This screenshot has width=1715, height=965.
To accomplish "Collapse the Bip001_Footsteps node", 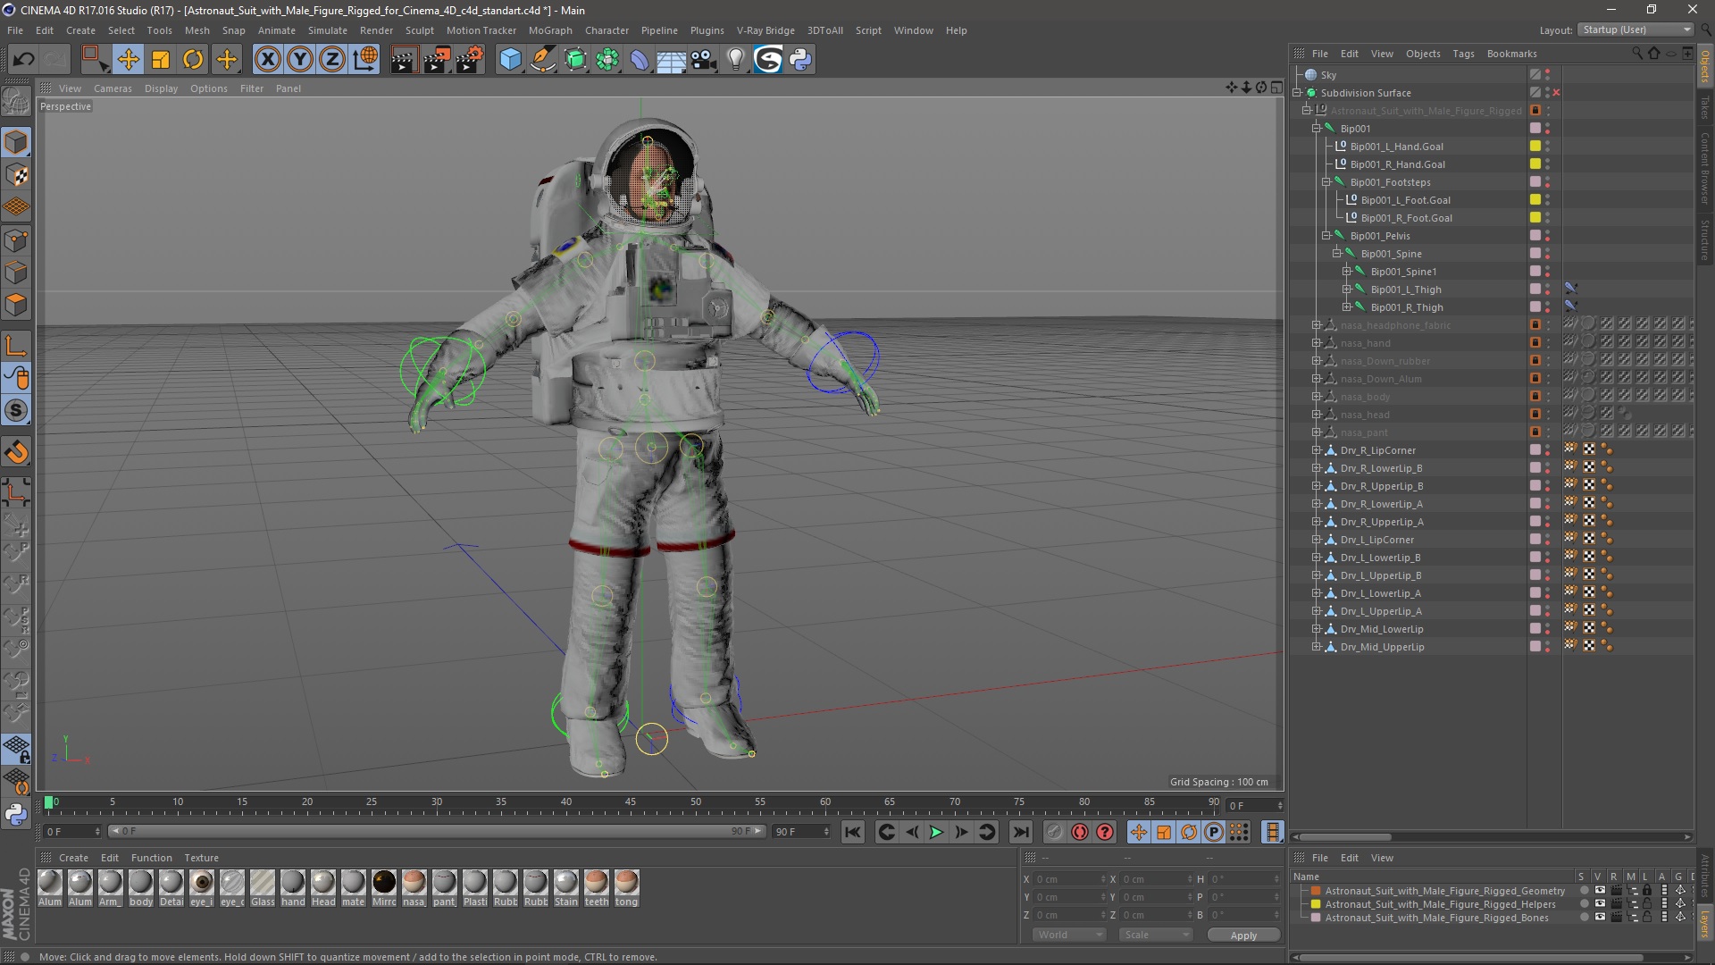I will coord(1326,182).
